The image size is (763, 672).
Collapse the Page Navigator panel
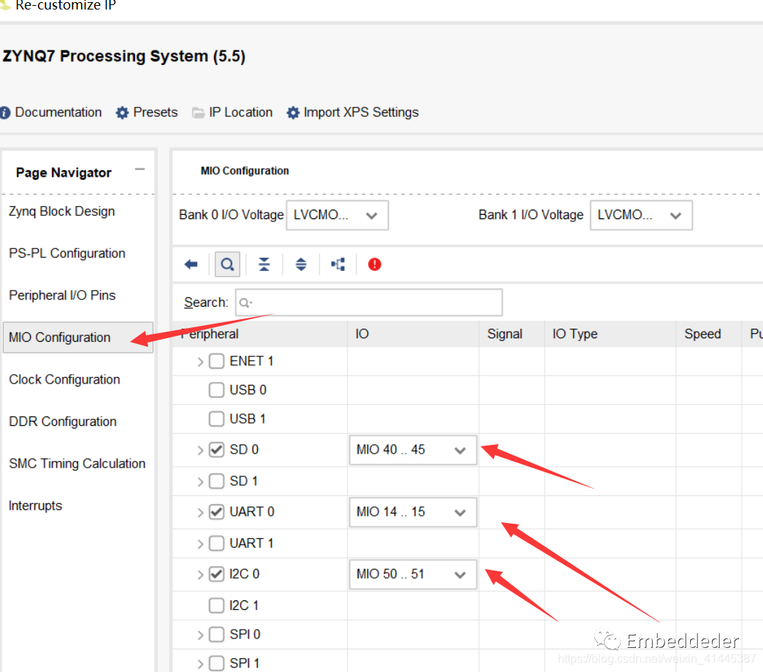tap(139, 169)
